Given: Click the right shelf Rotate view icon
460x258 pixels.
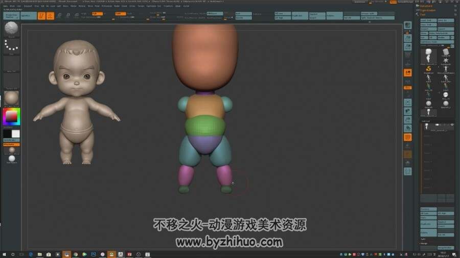Looking at the screenshot, I should coord(408,128).
